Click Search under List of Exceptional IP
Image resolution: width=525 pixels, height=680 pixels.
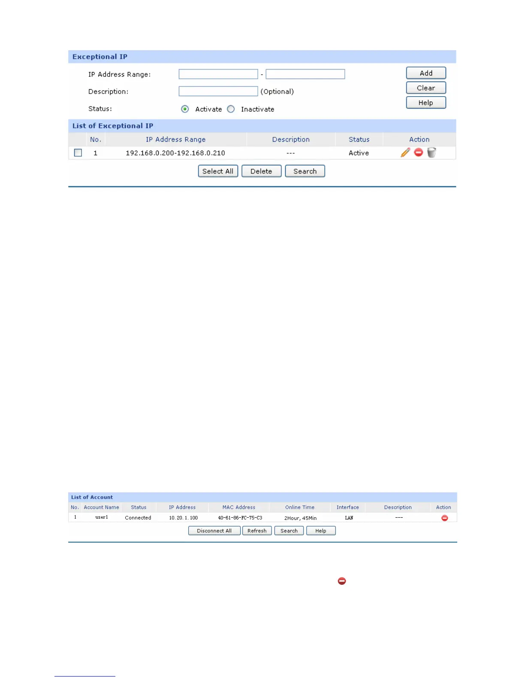[x=305, y=171]
